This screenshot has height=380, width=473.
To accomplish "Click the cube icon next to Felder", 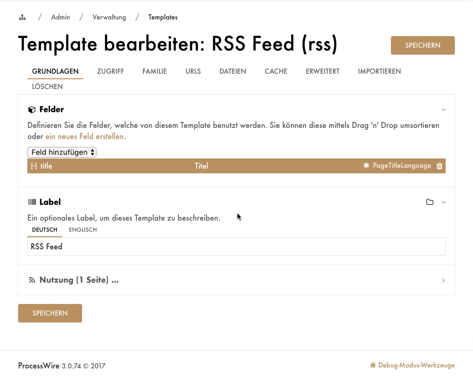I will pyautogui.click(x=32, y=110).
